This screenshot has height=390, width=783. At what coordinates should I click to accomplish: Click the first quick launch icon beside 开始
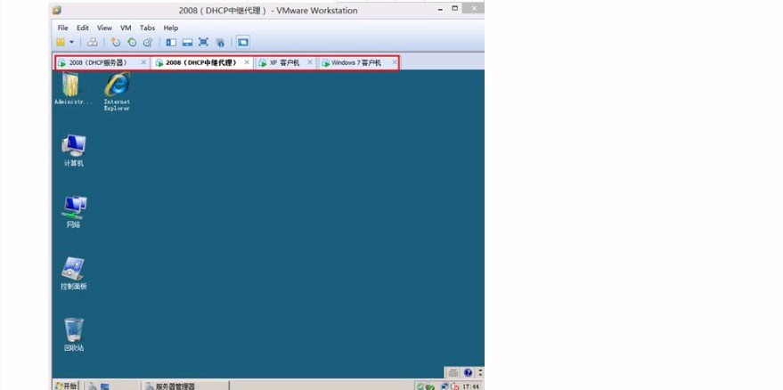click(x=93, y=386)
